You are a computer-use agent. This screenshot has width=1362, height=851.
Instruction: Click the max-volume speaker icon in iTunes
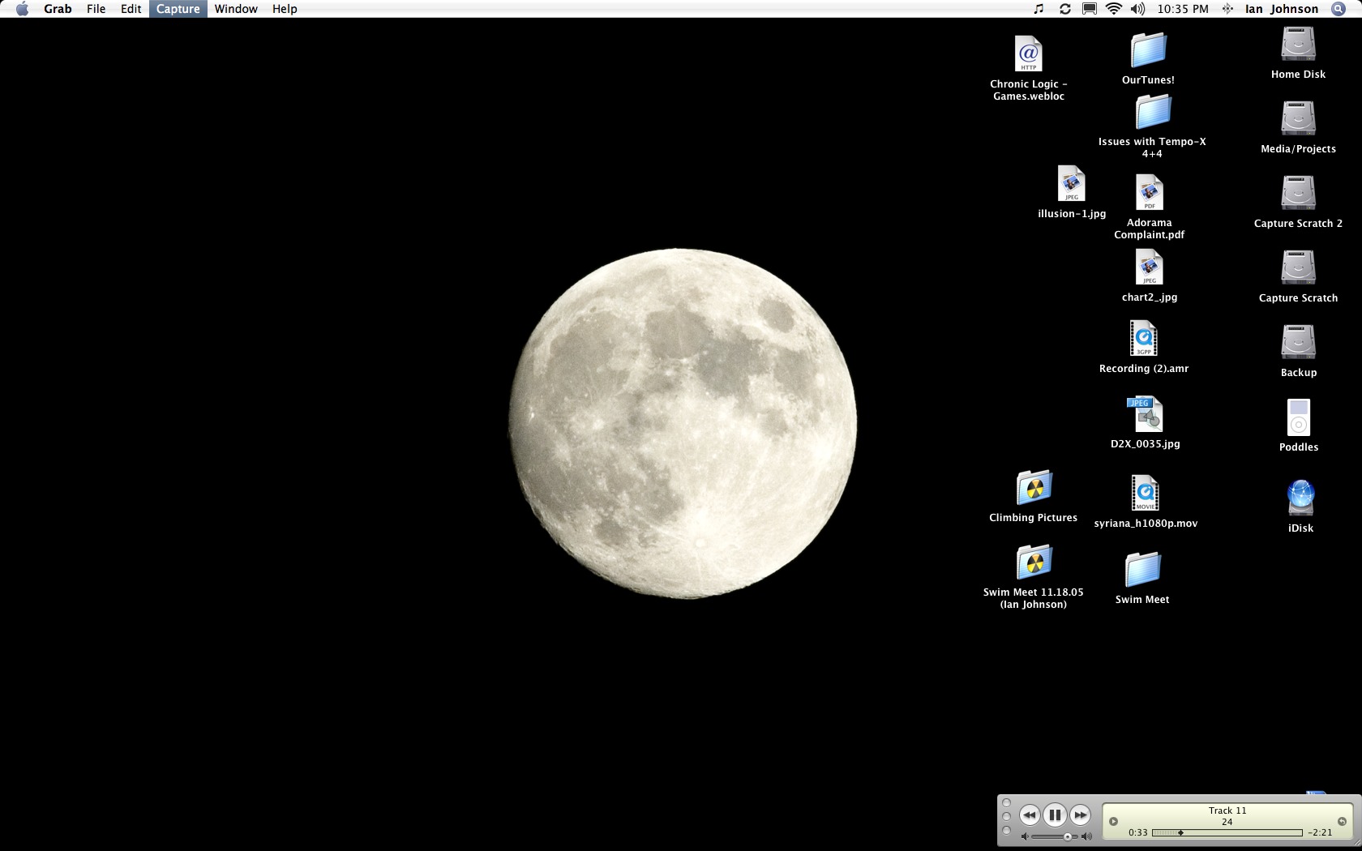(1086, 836)
